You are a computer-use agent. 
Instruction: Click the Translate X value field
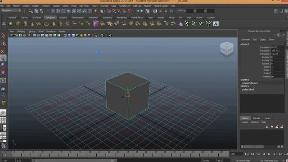[277, 47]
